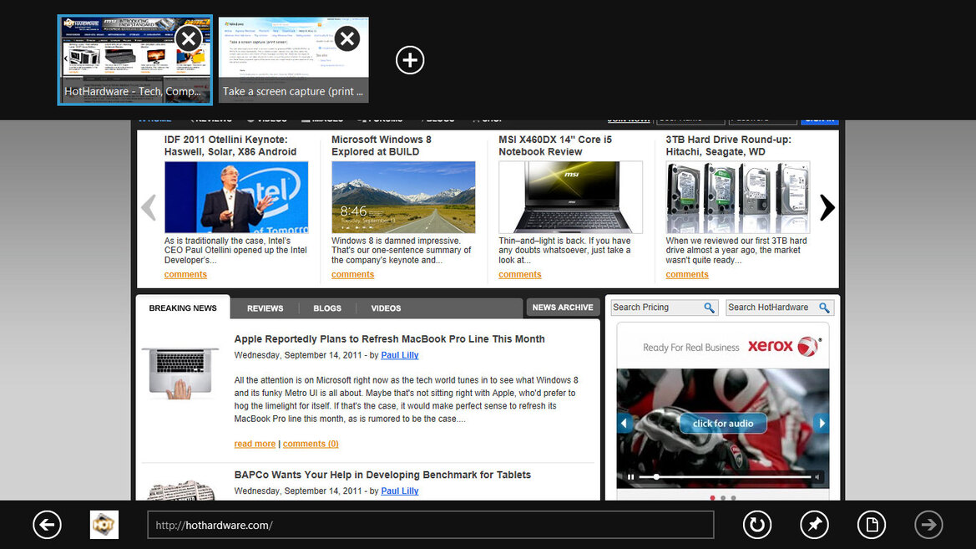
Task: Select the red pagination dot under ad
Action: (x=712, y=498)
